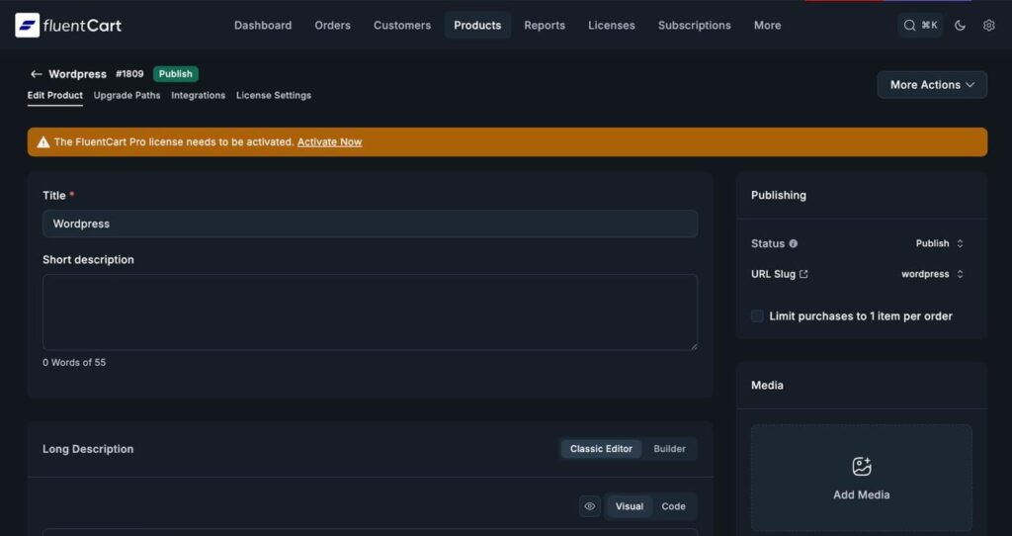The height and width of the screenshot is (536, 1012).
Task: Open the More menu in navigation
Action: coord(767,25)
